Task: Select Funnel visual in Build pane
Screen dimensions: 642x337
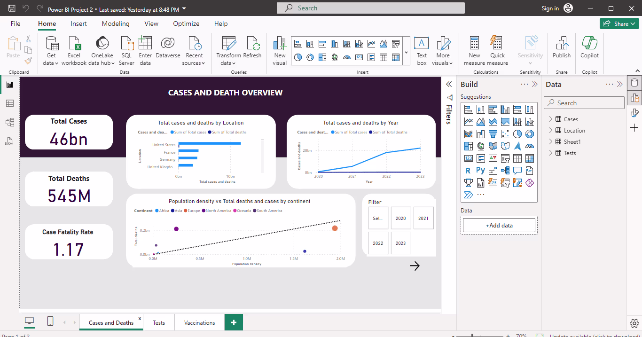Action: click(493, 134)
